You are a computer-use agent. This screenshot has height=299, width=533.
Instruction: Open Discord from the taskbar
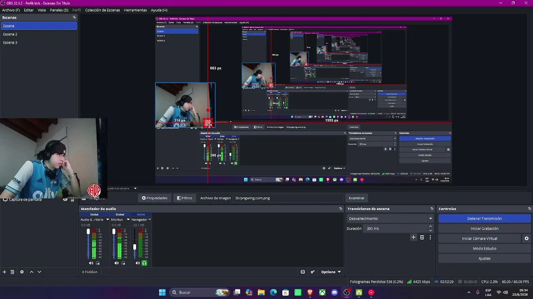coord(334,292)
